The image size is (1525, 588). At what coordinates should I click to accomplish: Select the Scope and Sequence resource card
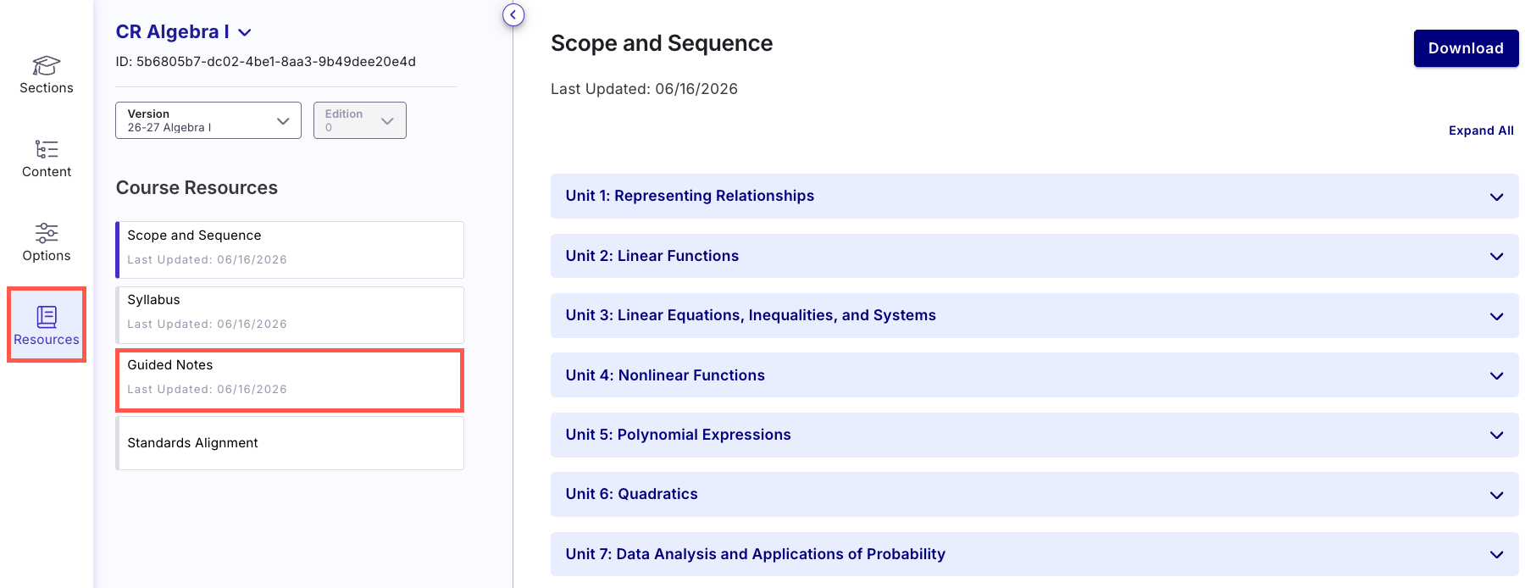(290, 250)
